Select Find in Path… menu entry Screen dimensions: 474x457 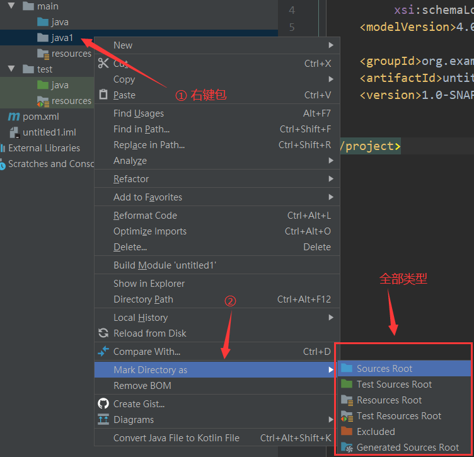point(217,129)
